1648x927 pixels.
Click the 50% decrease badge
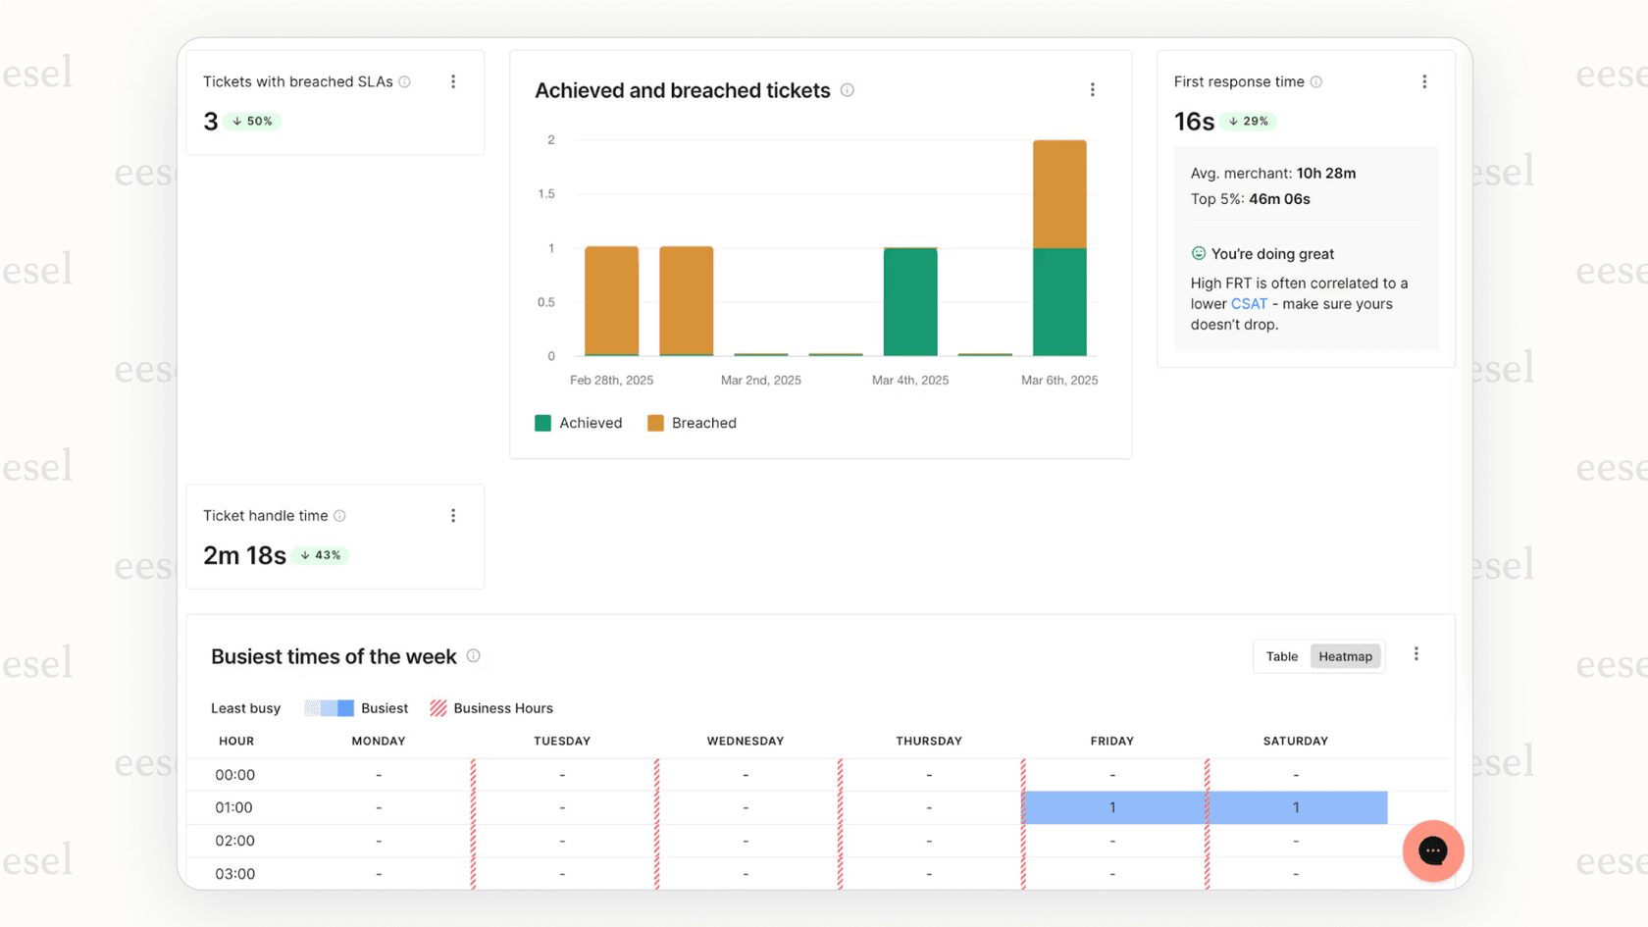253,121
